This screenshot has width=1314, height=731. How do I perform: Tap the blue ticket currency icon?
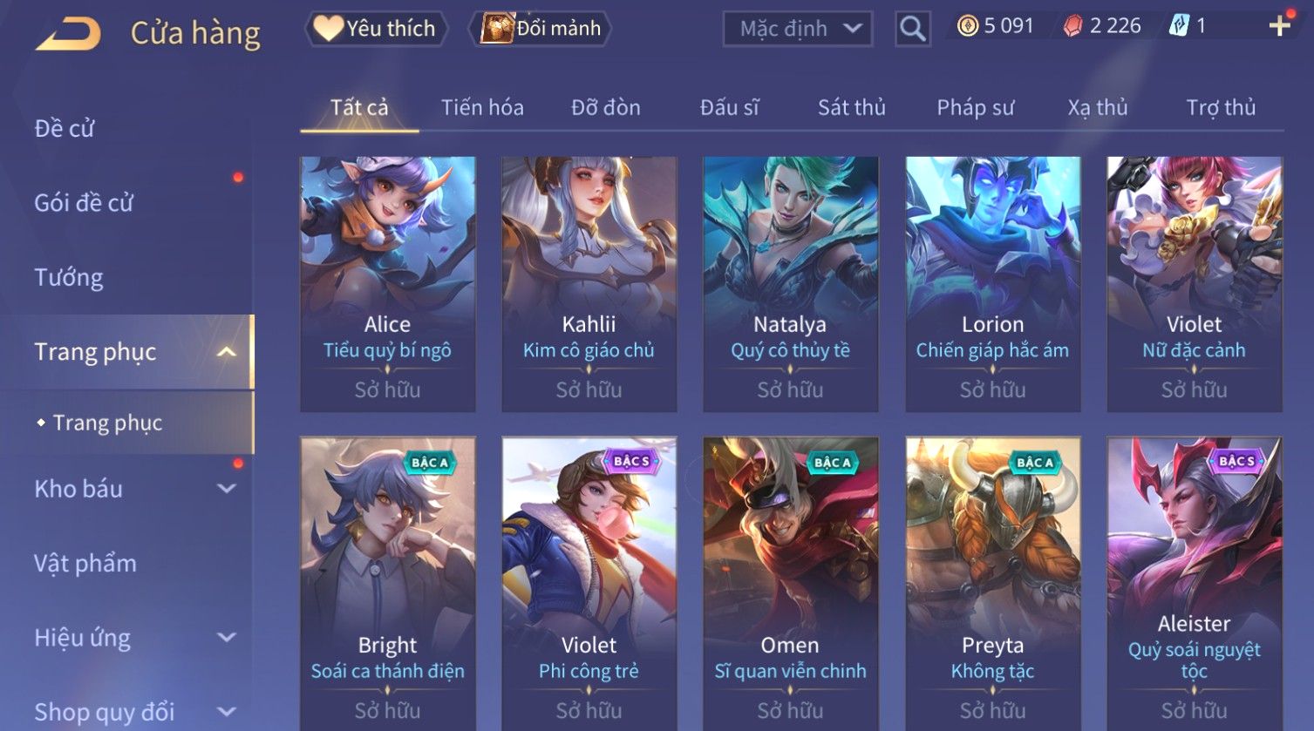(1179, 26)
